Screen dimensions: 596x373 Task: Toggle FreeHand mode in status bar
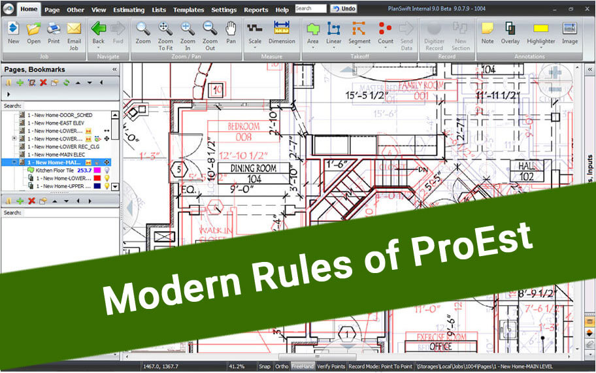tap(303, 366)
